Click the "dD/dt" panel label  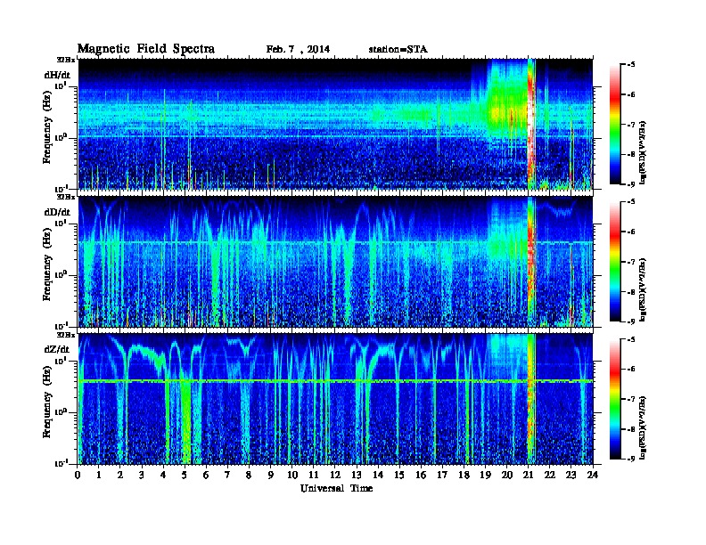(x=57, y=212)
